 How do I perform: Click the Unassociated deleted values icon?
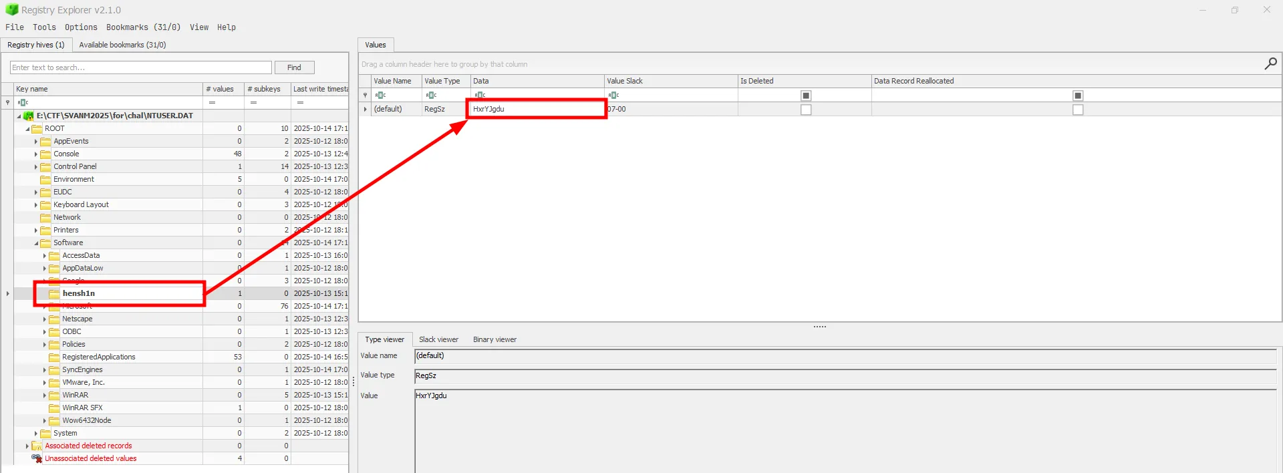37,458
